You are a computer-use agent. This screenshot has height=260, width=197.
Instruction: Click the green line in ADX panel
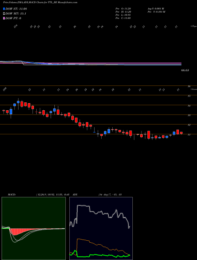tap(100, 255)
